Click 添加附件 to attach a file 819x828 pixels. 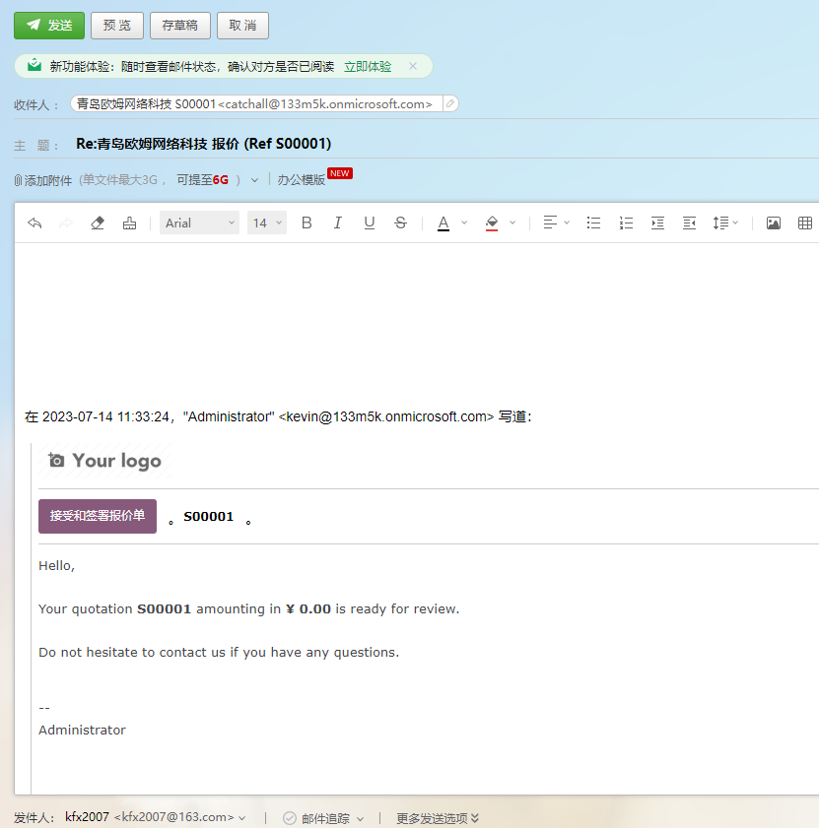coord(42,180)
